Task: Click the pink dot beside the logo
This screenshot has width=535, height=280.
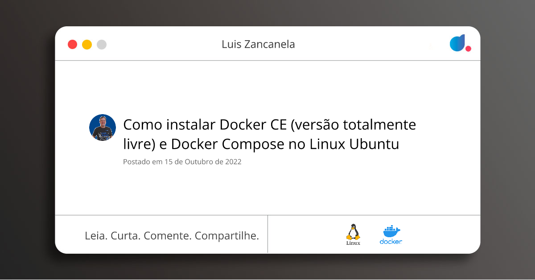Action: [468, 49]
